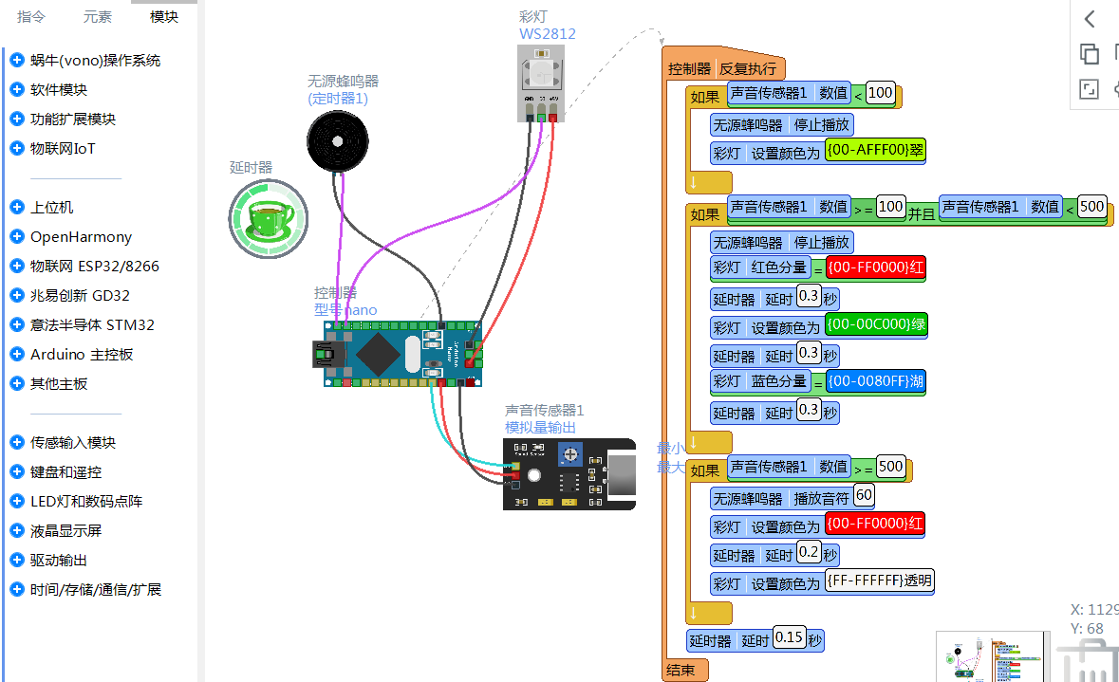Click the copy icon in top-right panel
The height and width of the screenshot is (682, 1119).
[1090, 54]
